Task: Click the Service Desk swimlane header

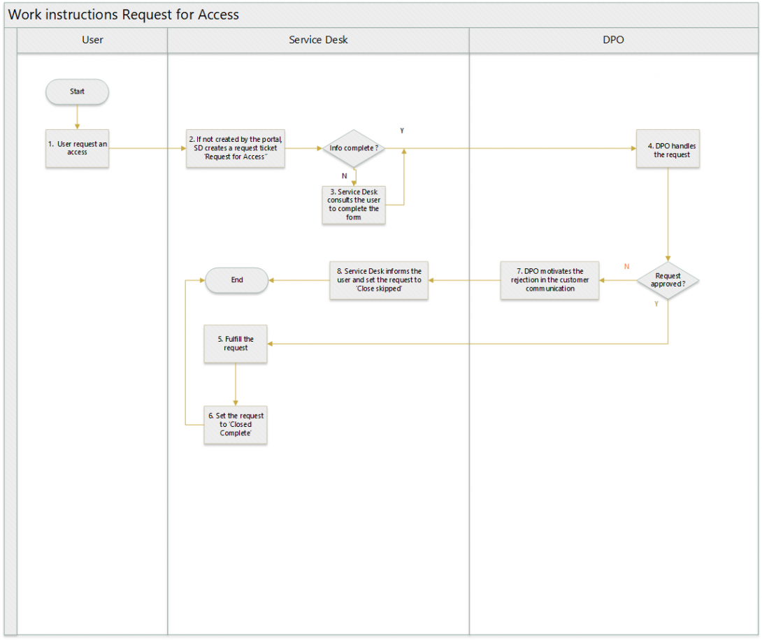Action: (318, 40)
